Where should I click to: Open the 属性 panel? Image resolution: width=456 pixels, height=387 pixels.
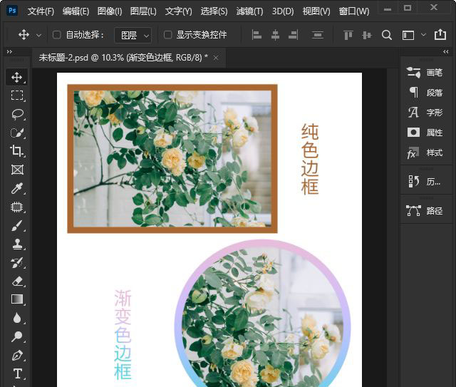pos(426,133)
